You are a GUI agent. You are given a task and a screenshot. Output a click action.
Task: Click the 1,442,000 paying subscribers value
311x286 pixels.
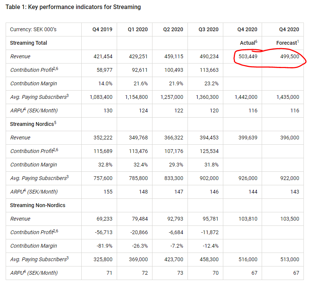coord(246,97)
